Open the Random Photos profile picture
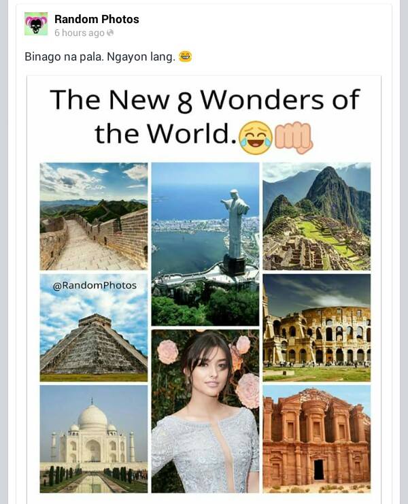The image size is (408, 504). [36, 24]
